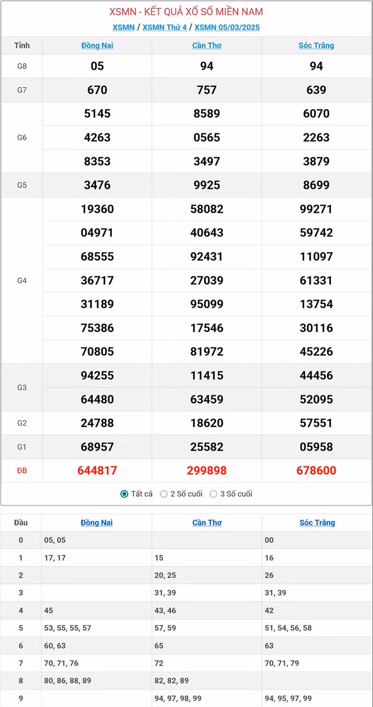Click the Đầu column header
The image size is (373, 707).
[x=21, y=523]
